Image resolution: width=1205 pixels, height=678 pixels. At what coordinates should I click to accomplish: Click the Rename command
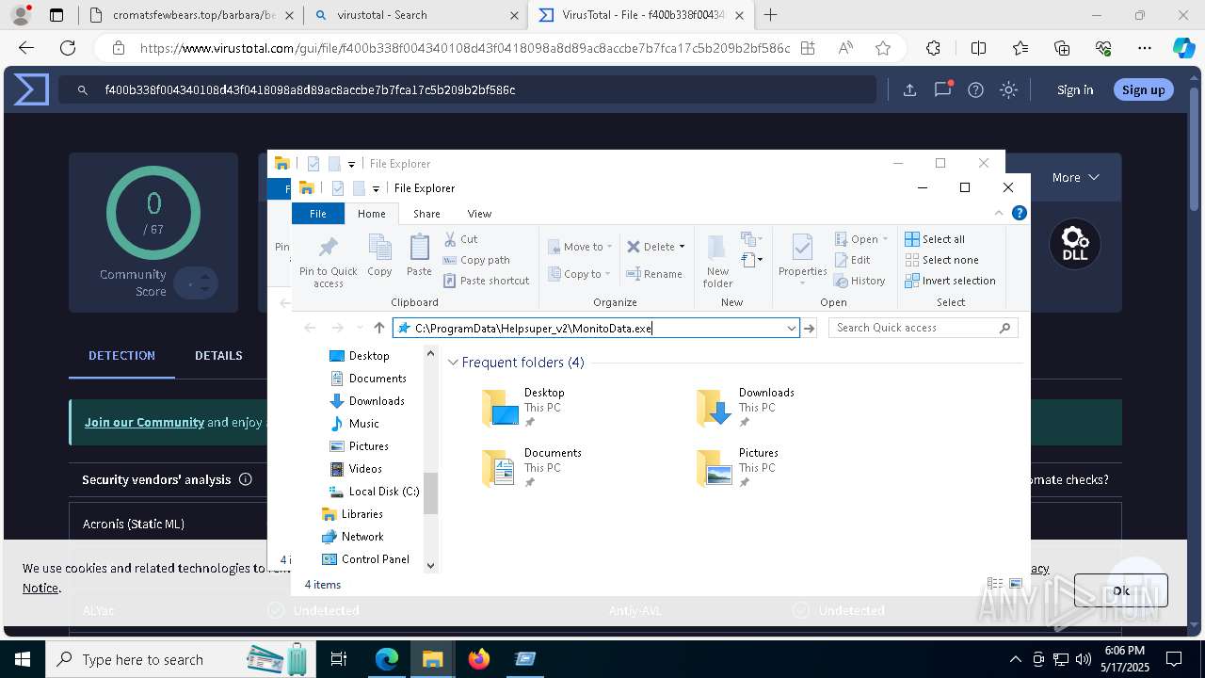point(654,274)
